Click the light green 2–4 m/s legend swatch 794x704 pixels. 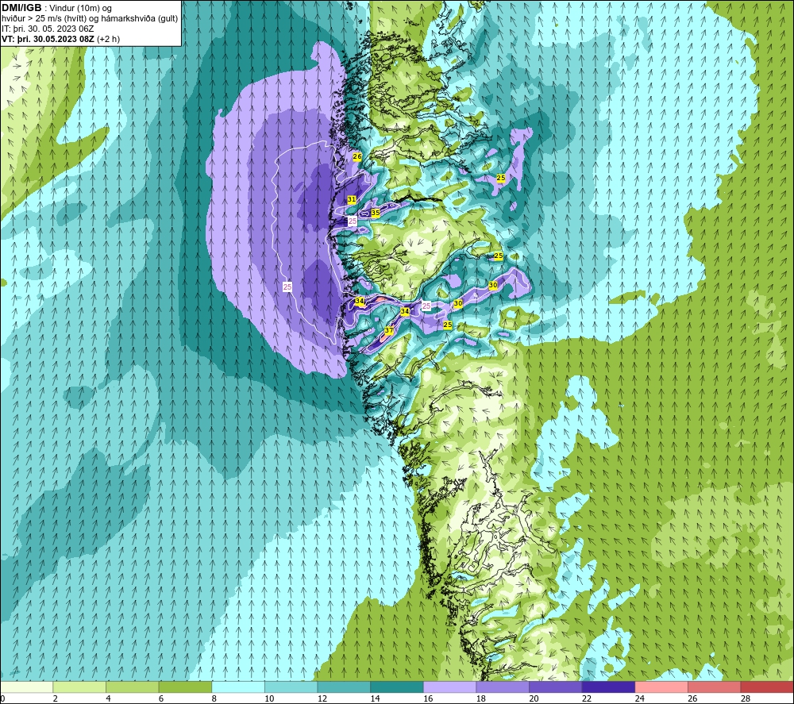[x=79, y=687]
